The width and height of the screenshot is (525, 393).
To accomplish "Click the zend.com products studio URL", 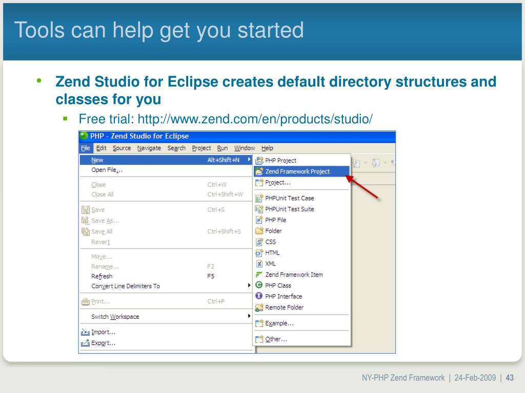I will pos(255,119).
